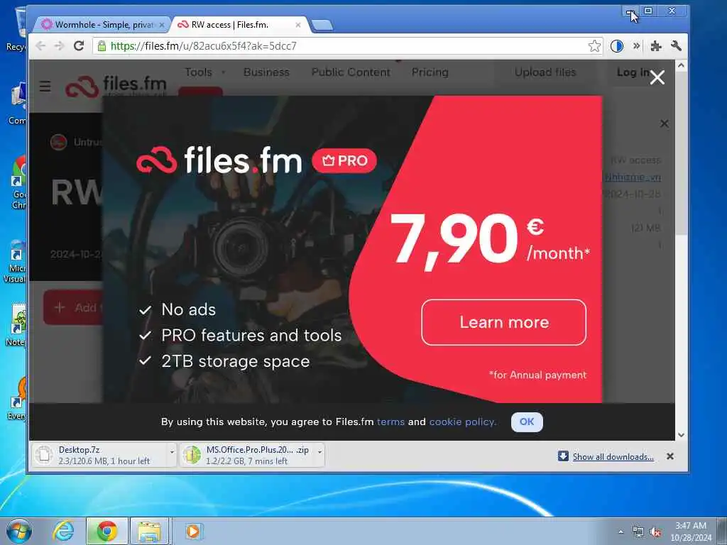Open the Pricing page
Viewport: 727px width, 545px height.
point(430,72)
